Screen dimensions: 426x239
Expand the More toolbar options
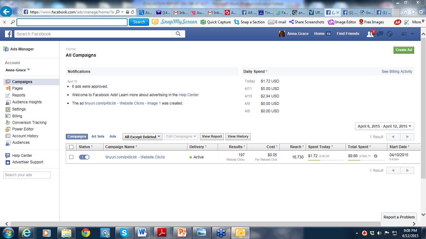tap(418, 22)
